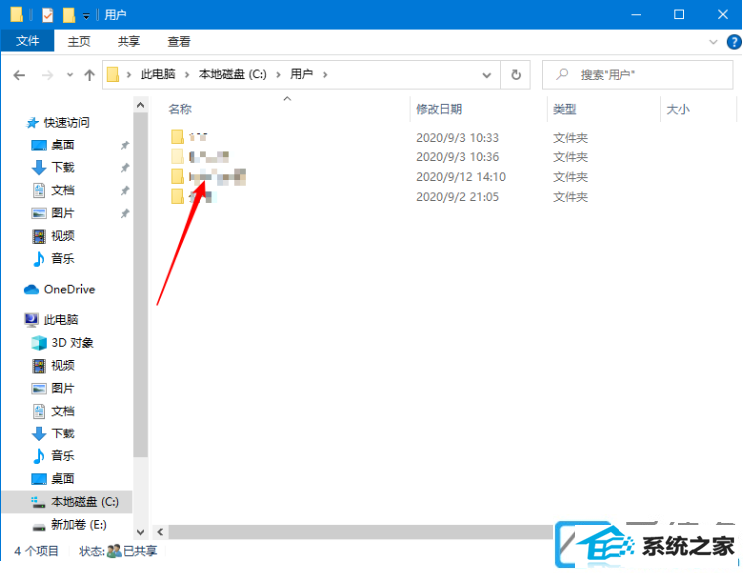Open 视频 under quick access

(63, 236)
